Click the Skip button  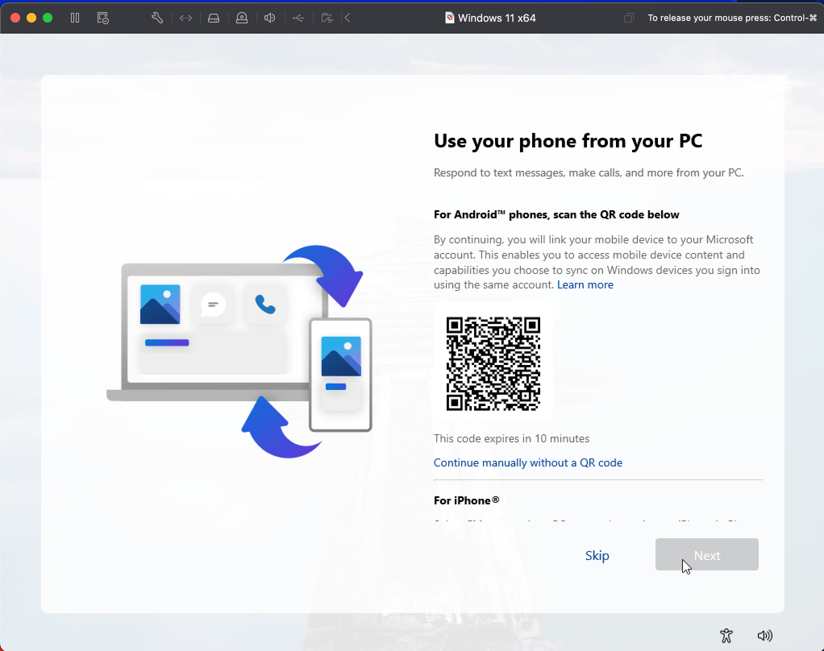coord(597,555)
